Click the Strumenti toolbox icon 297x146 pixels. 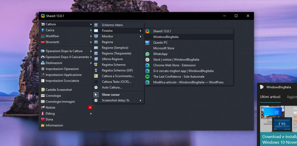point(43,42)
